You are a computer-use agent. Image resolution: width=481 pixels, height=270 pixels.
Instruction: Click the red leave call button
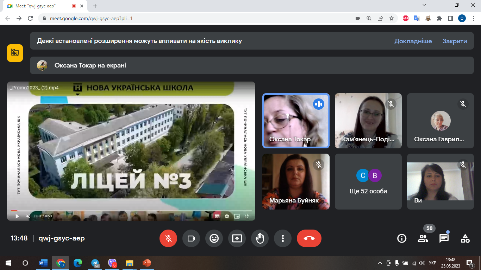pos(309,238)
